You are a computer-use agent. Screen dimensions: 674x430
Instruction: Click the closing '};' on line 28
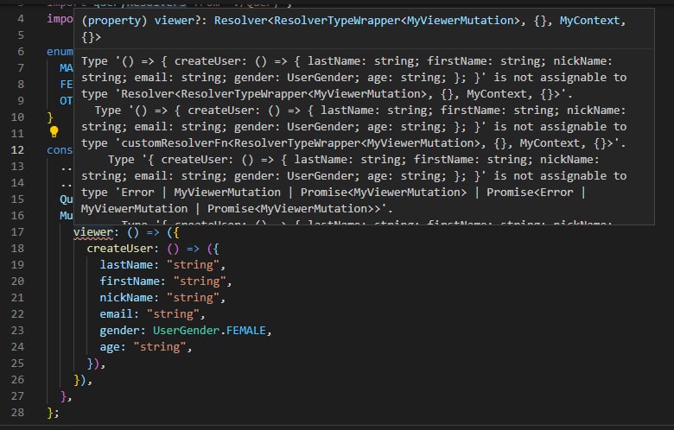coord(54,413)
